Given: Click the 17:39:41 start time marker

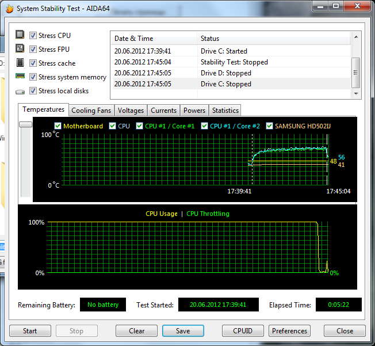Looking at the screenshot, I should (239, 191).
